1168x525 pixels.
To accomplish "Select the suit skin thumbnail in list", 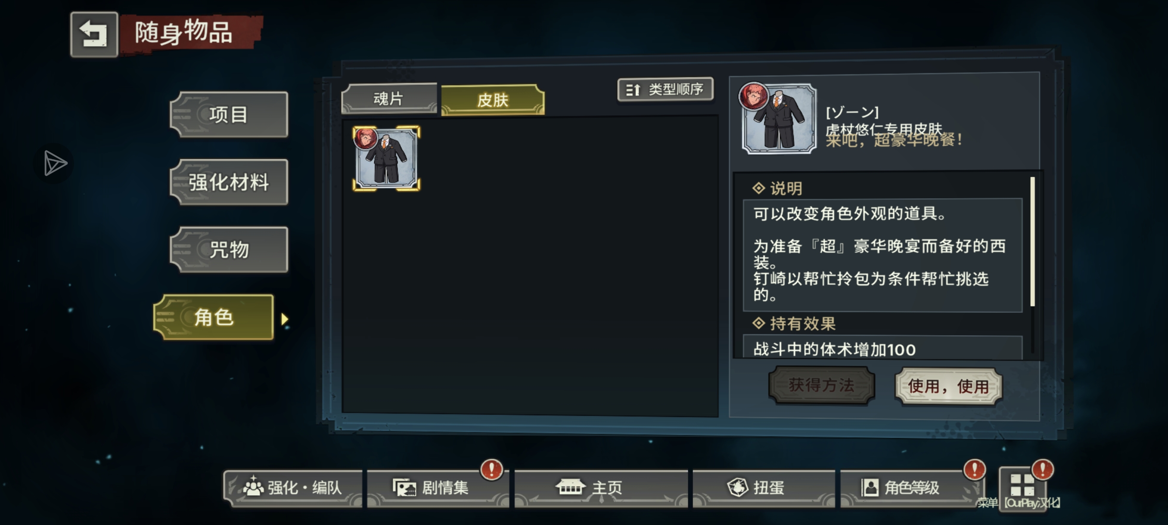I will 386,158.
